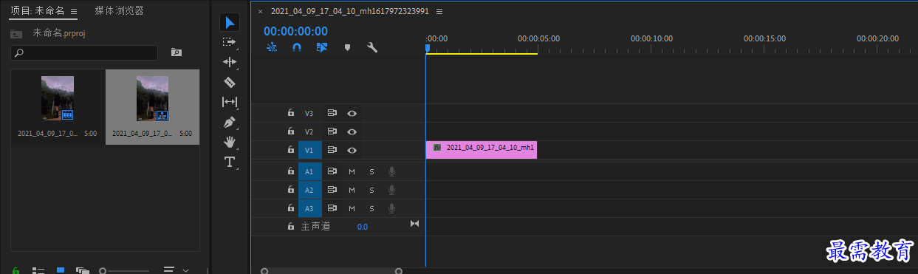Toggle track lock on A1

click(291, 171)
